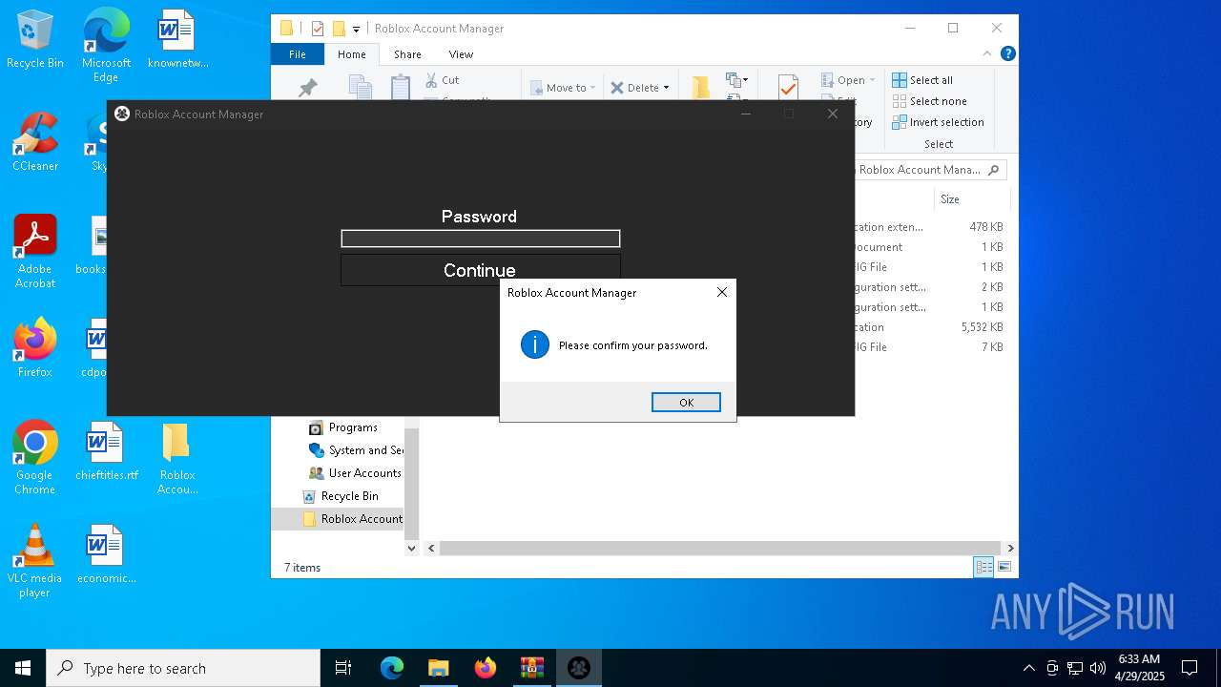Select the 478 KB application extension row
1221x687 pixels.
click(930, 227)
